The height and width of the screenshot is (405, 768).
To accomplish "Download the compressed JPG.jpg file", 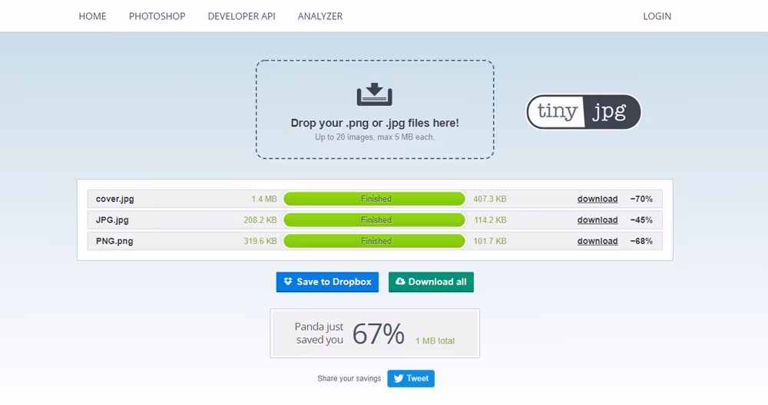I will (x=597, y=220).
